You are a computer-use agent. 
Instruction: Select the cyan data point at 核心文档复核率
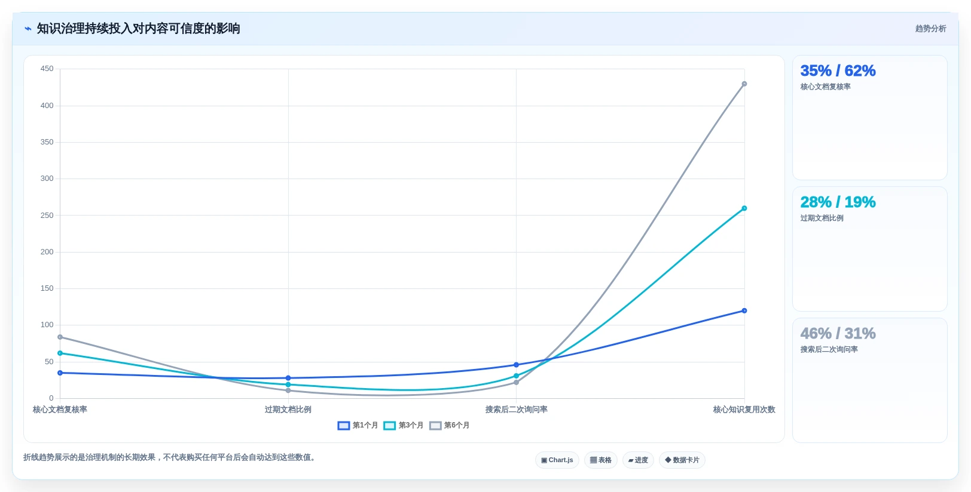(60, 353)
